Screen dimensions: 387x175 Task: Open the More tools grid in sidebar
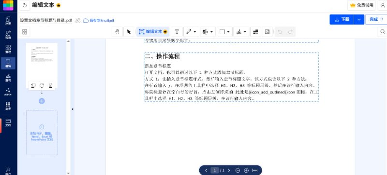(x=8, y=106)
